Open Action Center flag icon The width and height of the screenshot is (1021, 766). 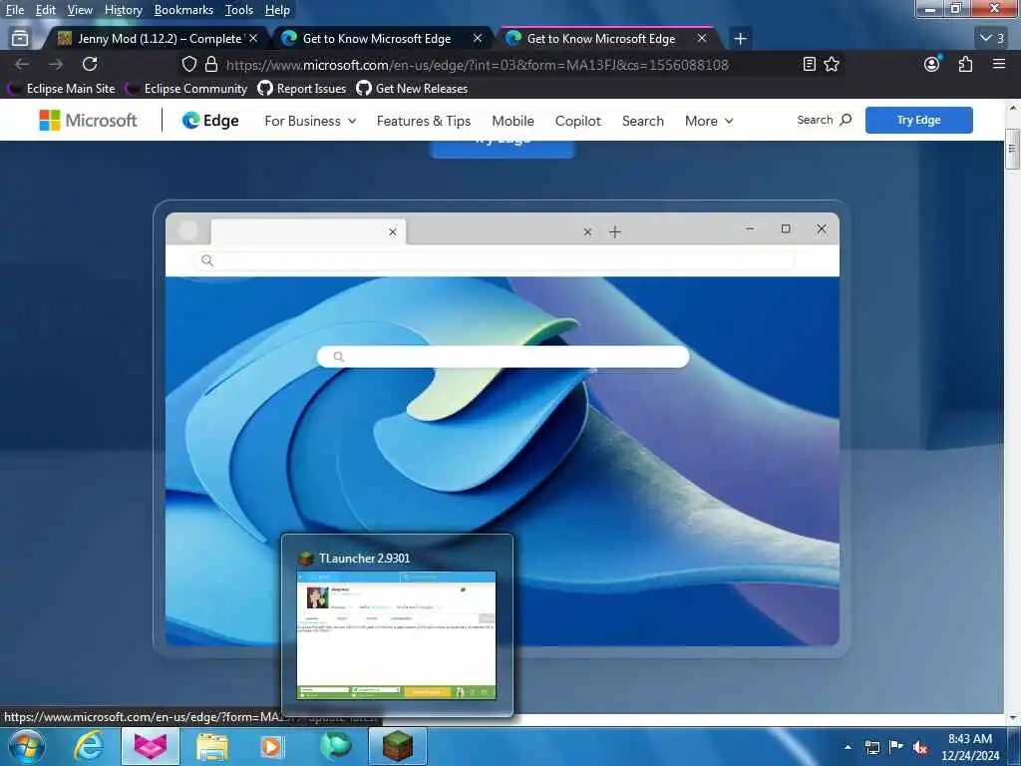896,747
